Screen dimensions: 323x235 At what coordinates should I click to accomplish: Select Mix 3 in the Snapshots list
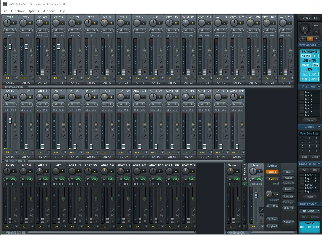308,99
